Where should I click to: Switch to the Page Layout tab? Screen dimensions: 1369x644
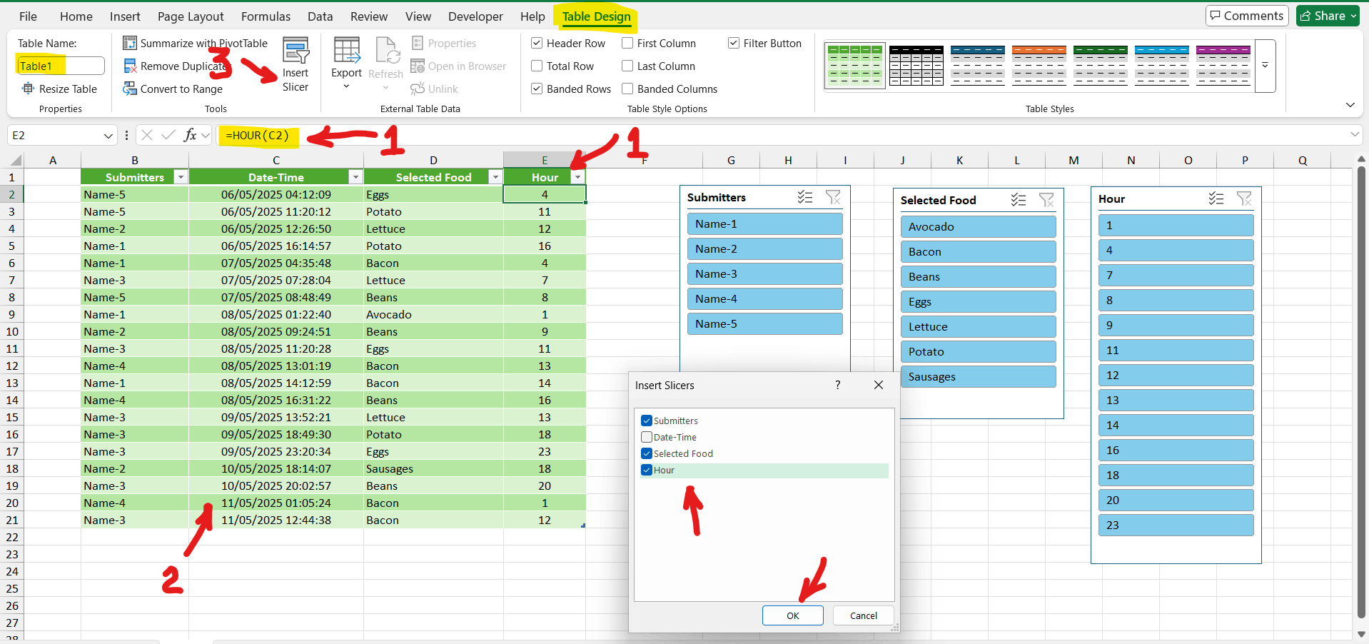click(191, 16)
